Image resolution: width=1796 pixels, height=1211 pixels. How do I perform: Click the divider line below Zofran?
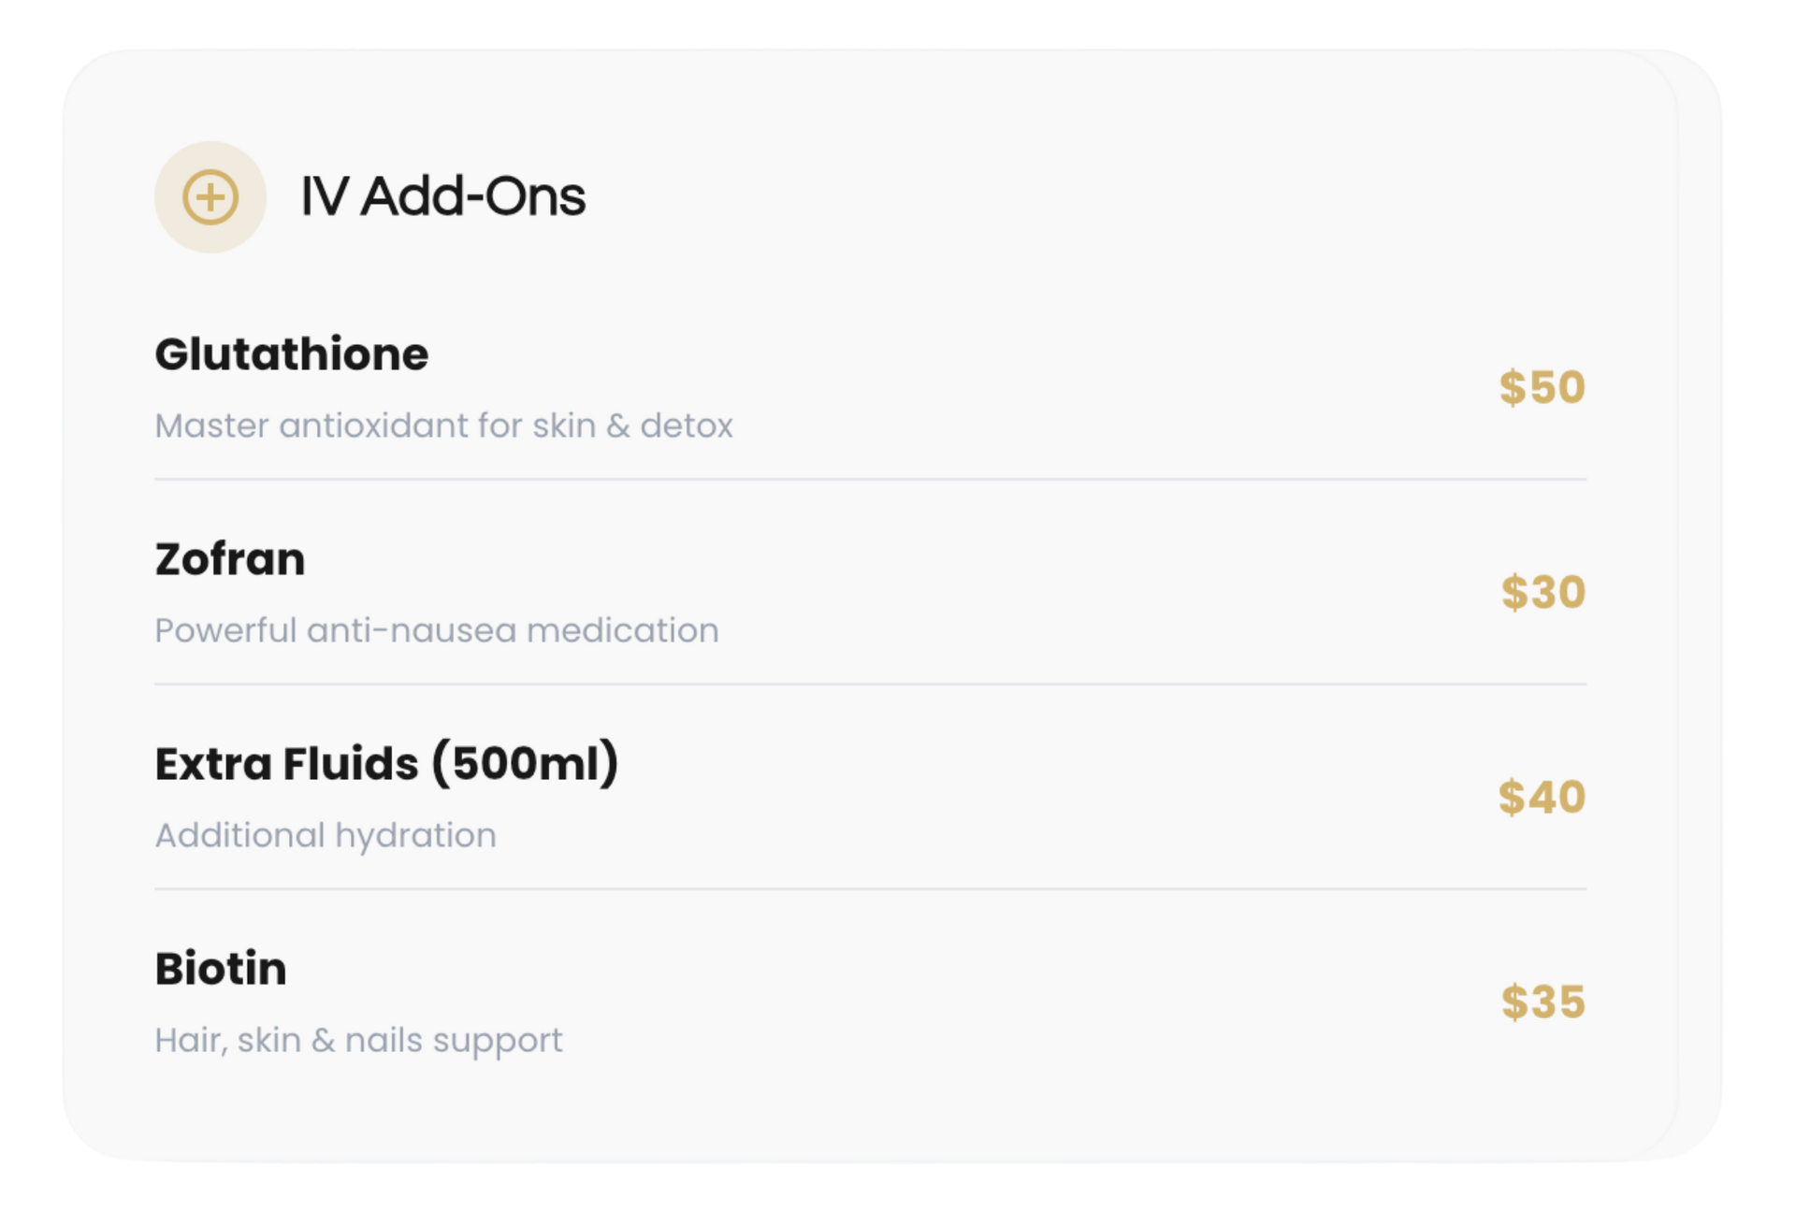coord(870,685)
